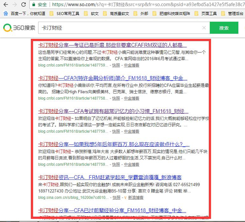Open 快照 for the 超常记忆力 result
Screen dimensions: 245x222
click(x=116, y=131)
